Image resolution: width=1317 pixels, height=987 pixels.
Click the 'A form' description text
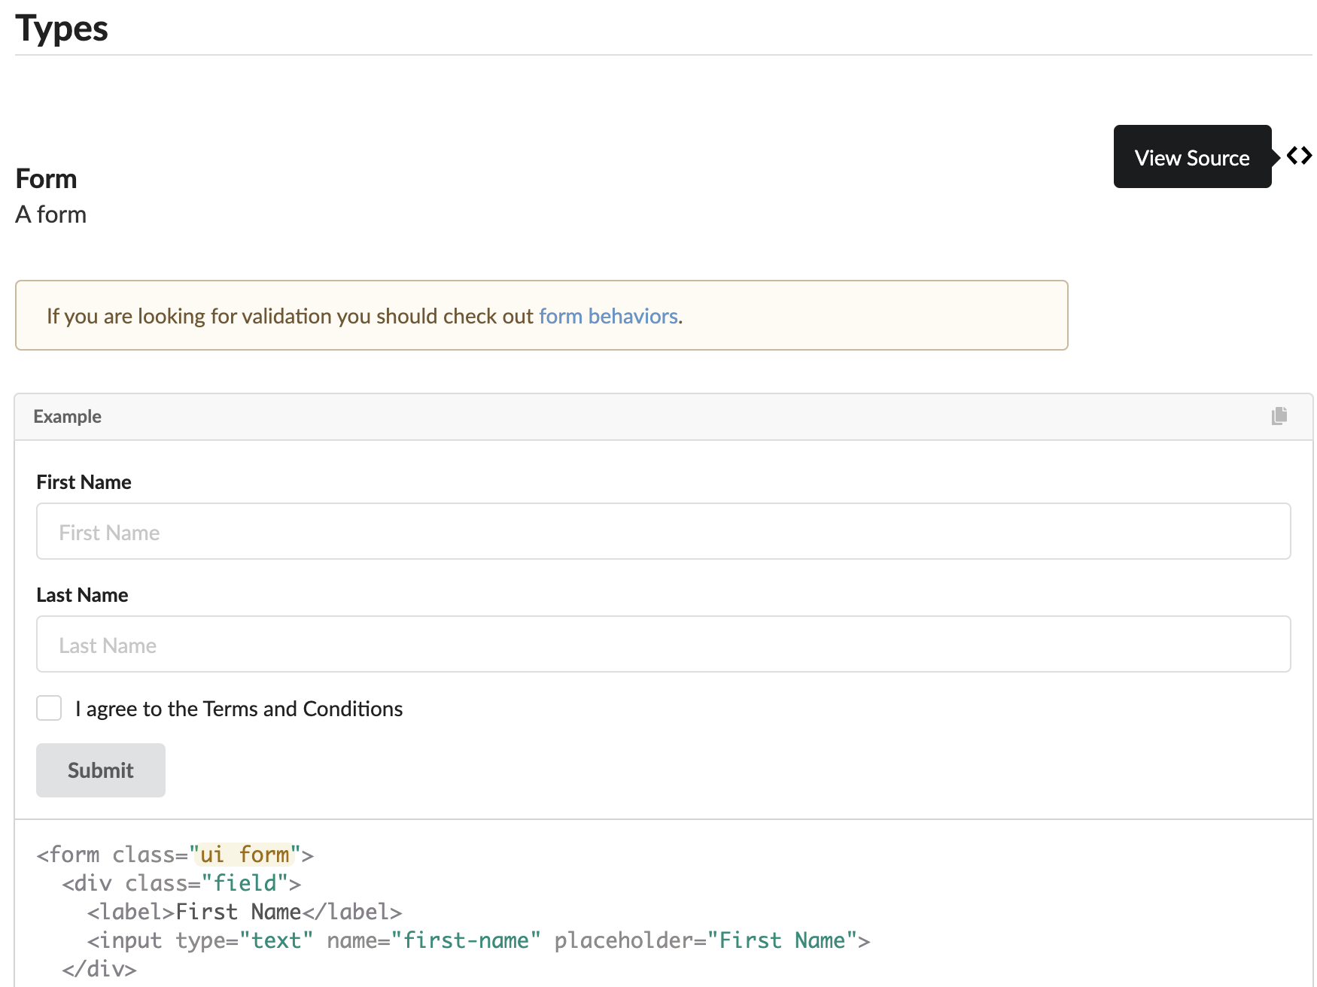[x=50, y=215]
